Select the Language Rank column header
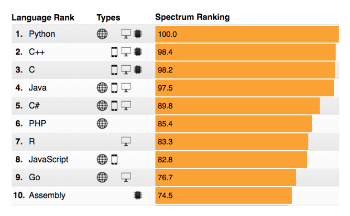Image resolution: width=350 pixels, height=216 pixels. click(43, 18)
